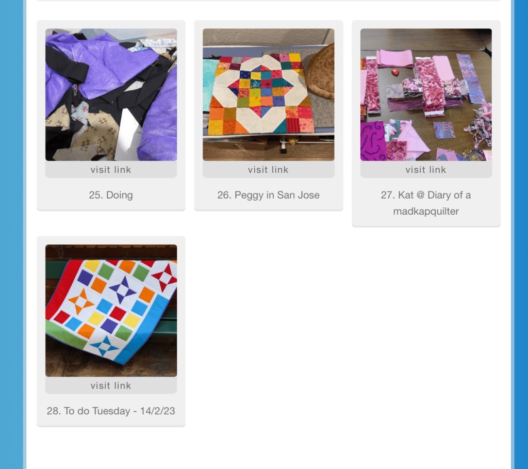This screenshot has width=528, height=469.
Task: Click the magenta squiggle fabric in Kat's photo
Action: pos(373,141)
